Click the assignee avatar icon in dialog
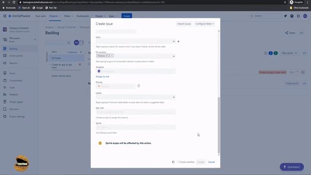 (x=99, y=71)
